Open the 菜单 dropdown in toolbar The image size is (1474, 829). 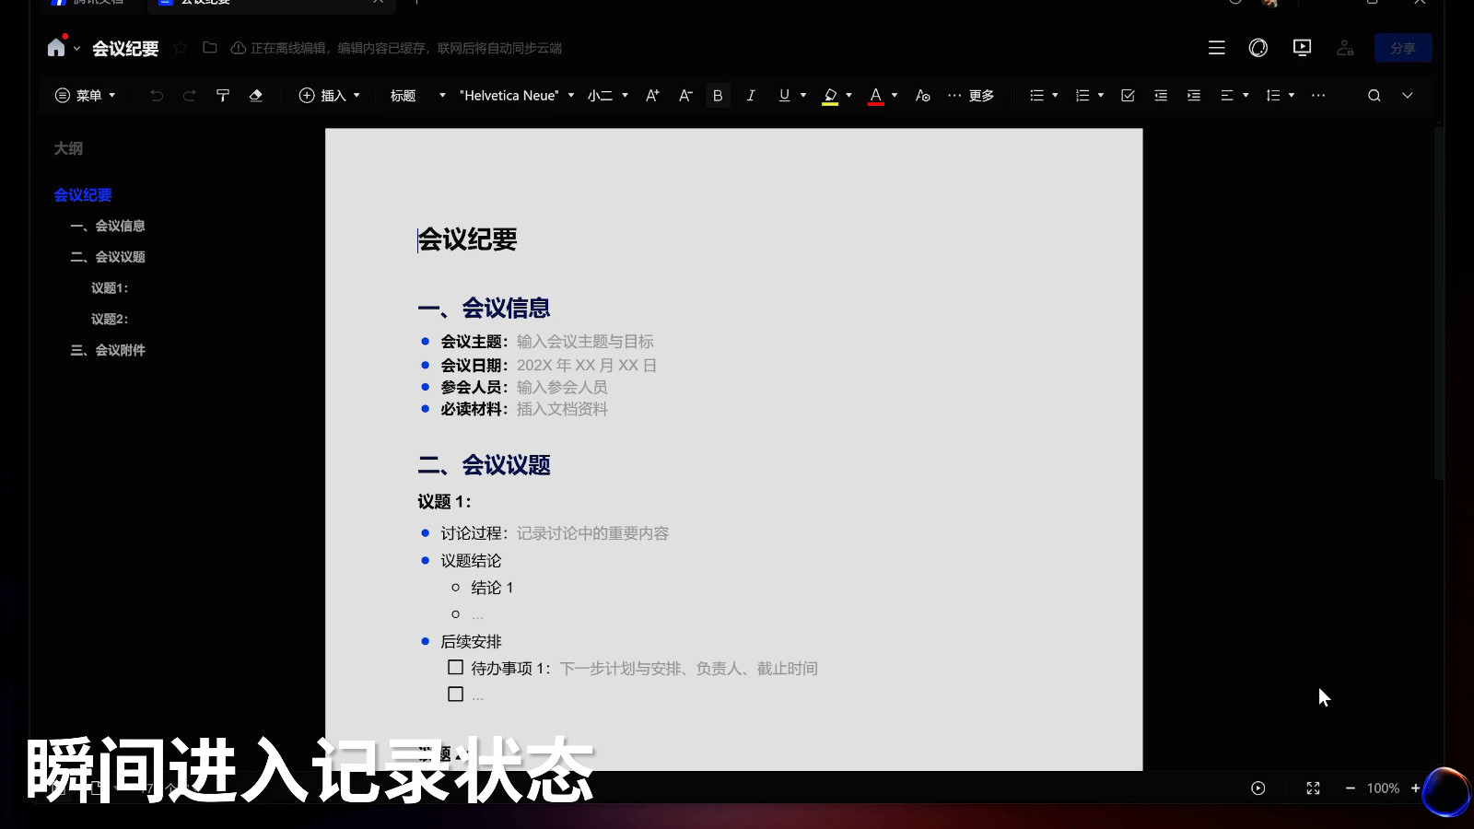[86, 96]
